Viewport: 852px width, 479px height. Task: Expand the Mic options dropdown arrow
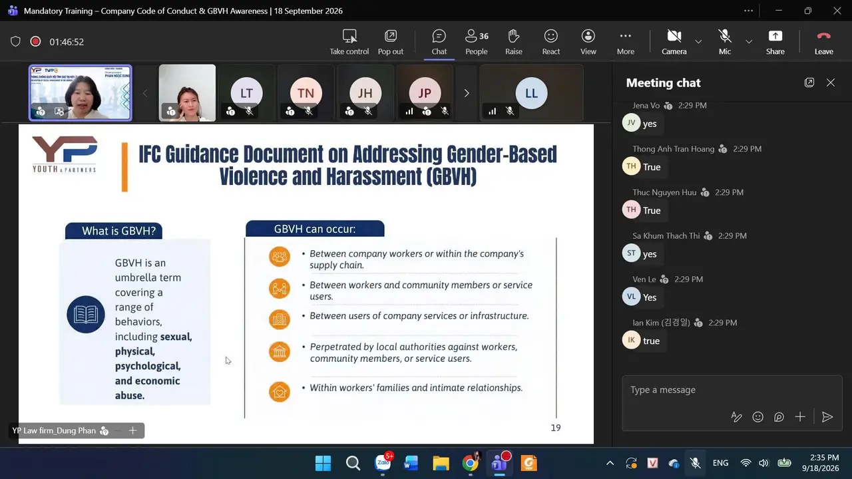[x=749, y=41]
